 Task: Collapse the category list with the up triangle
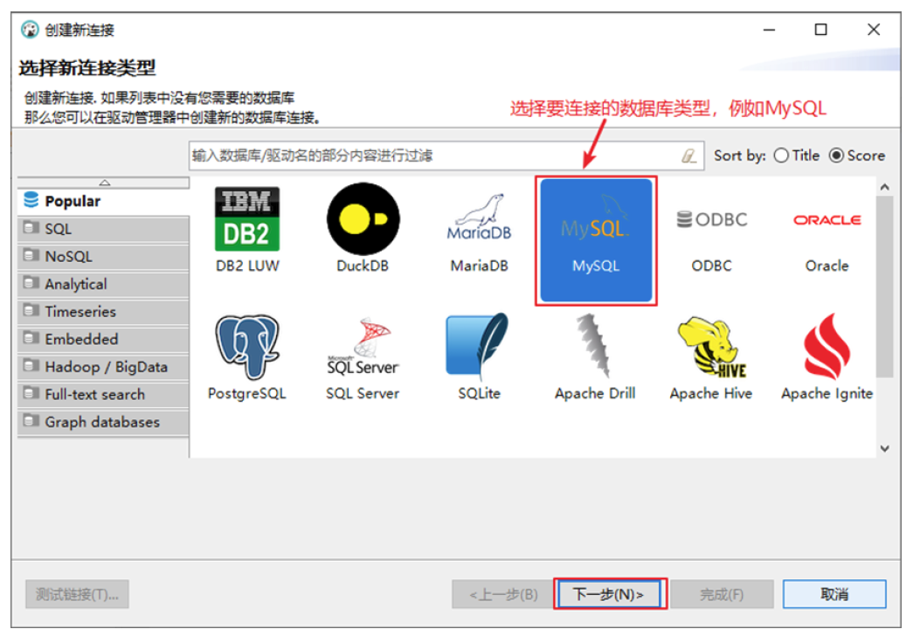104,183
